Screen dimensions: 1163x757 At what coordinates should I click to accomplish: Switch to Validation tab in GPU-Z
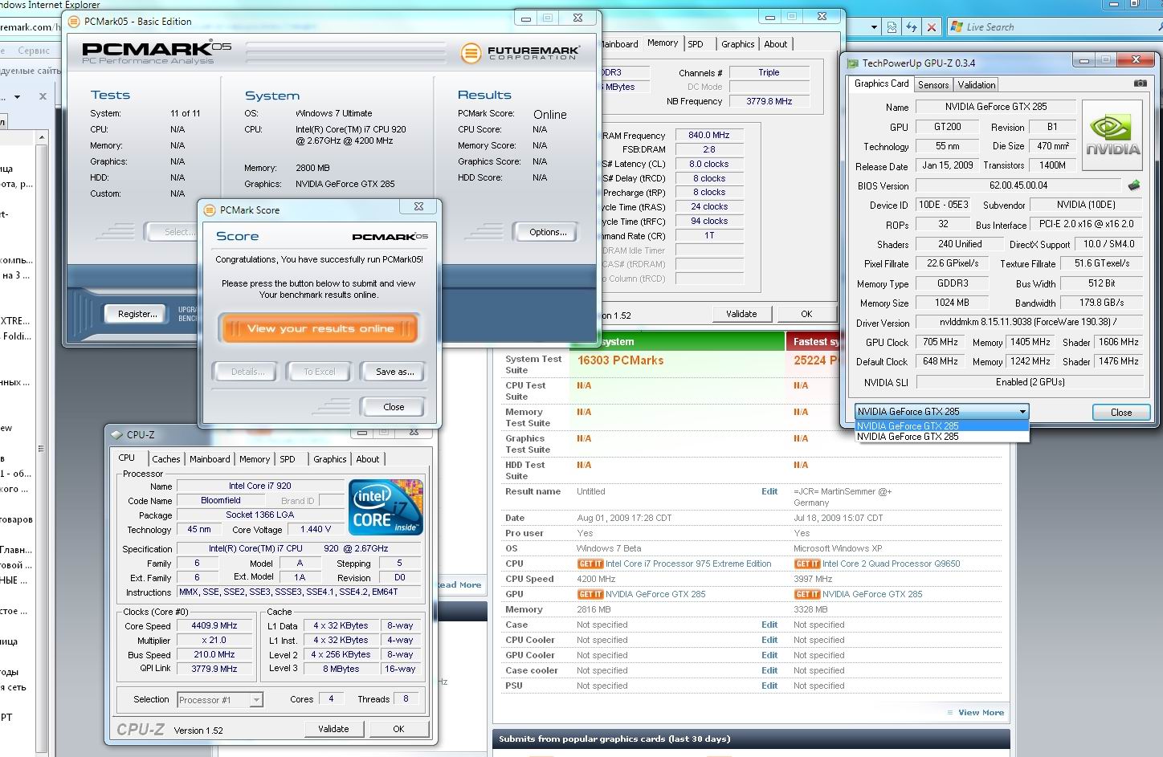click(x=977, y=84)
